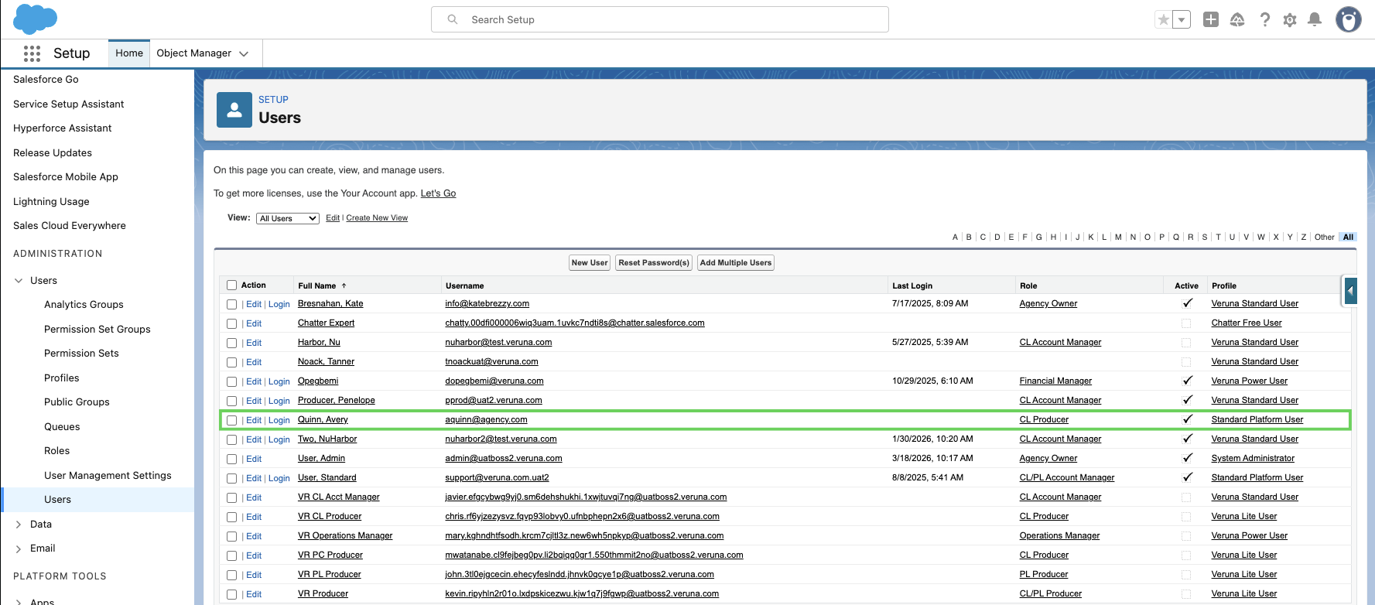
Task: Open Roles in the sidebar
Action: point(56,451)
